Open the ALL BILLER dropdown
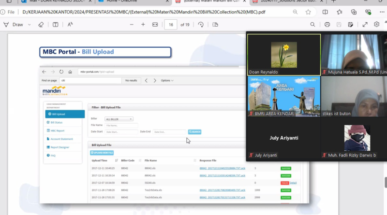The image size is (387, 215). click(119, 118)
